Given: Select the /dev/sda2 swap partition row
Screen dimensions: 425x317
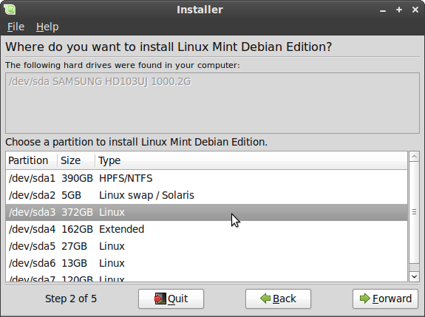Looking at the screenshot, I should [x=206, y=195].
